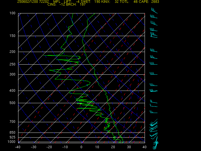Select the CINS: label
The height and width of the screenshot is (151, 201).
coord(52,4)
